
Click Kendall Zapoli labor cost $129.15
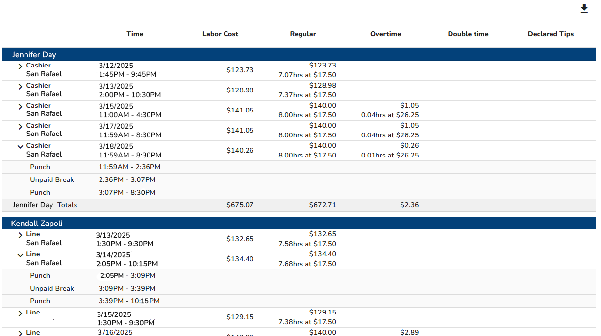[240, 317]
